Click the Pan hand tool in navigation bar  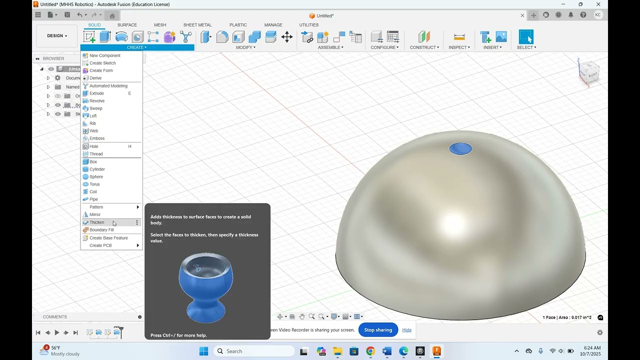(x=302, y=316)
